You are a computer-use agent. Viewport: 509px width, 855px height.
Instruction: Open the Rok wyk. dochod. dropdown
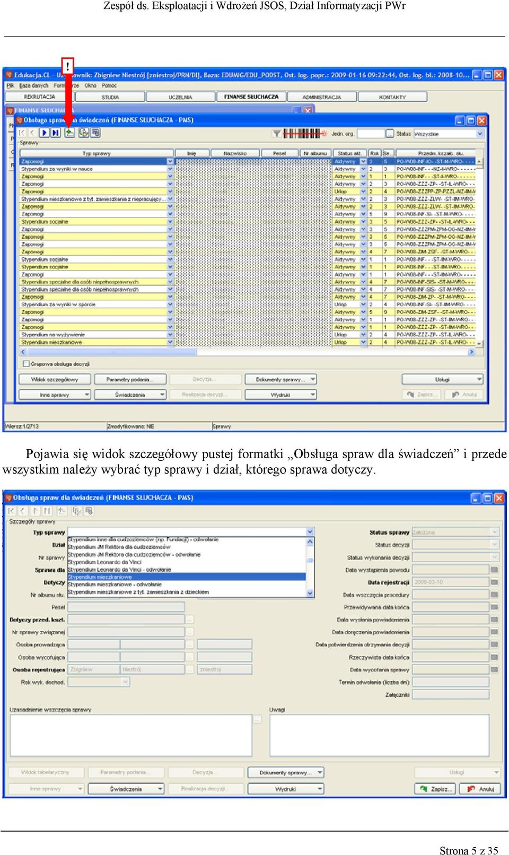126,682
